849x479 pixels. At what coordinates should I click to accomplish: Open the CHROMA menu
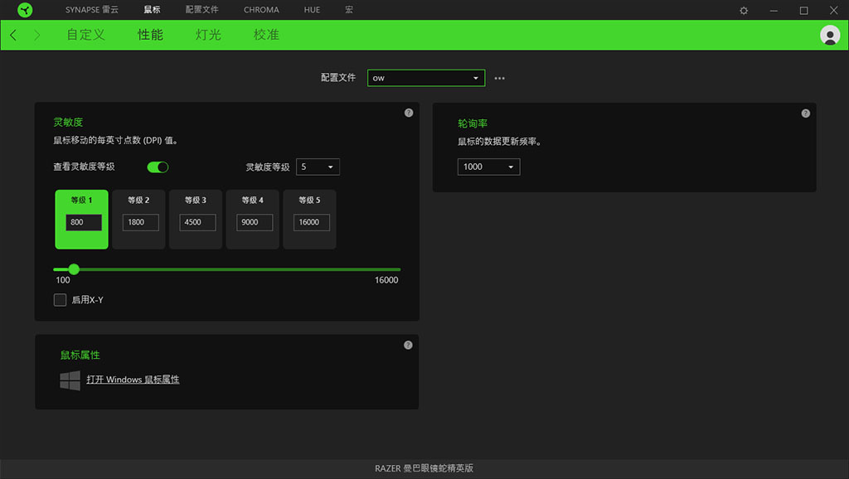[261, 10]
